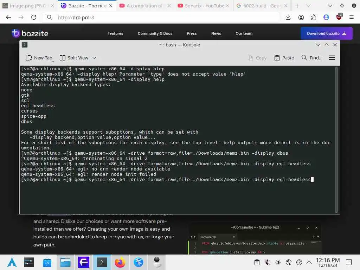
Task: Close the Sonarix - YouTube tab
Action: click(227, 6)
